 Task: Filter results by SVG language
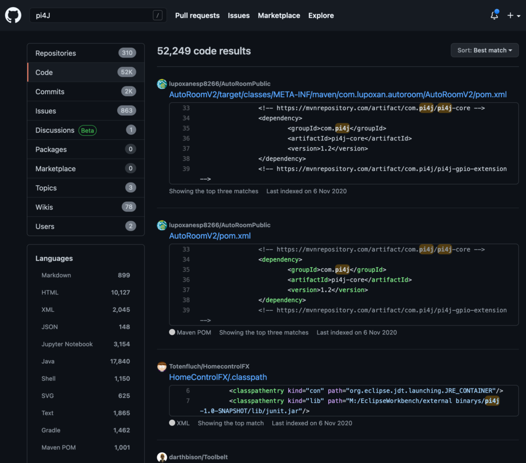(86, 396)
